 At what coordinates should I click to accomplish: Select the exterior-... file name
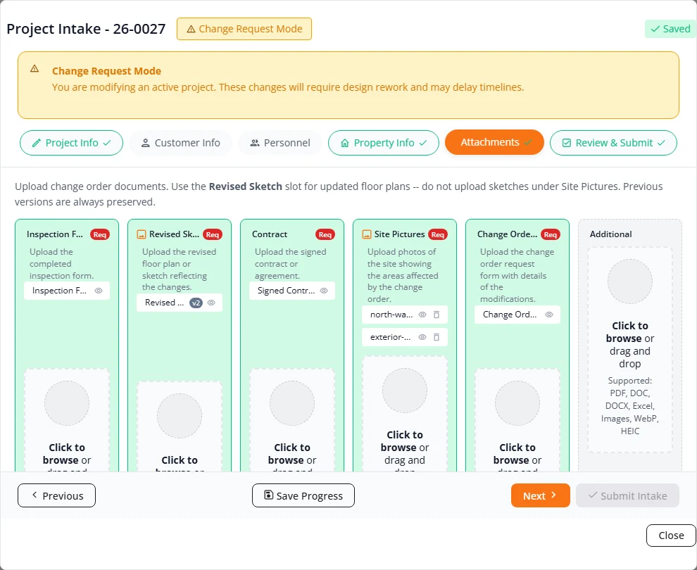point(390,337)
